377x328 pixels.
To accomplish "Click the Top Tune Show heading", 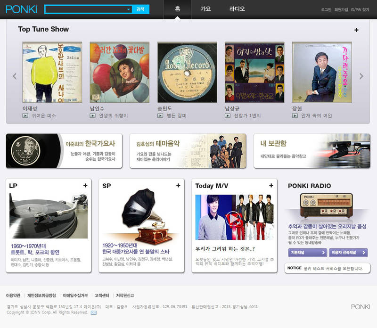I will point(43,29).
